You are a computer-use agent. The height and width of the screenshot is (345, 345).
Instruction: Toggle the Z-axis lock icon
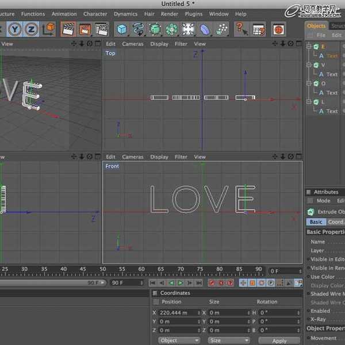pos(32,29)
